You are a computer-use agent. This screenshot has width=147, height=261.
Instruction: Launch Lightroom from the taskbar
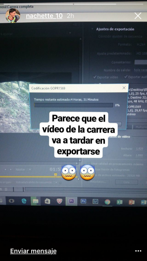[95, 201]
